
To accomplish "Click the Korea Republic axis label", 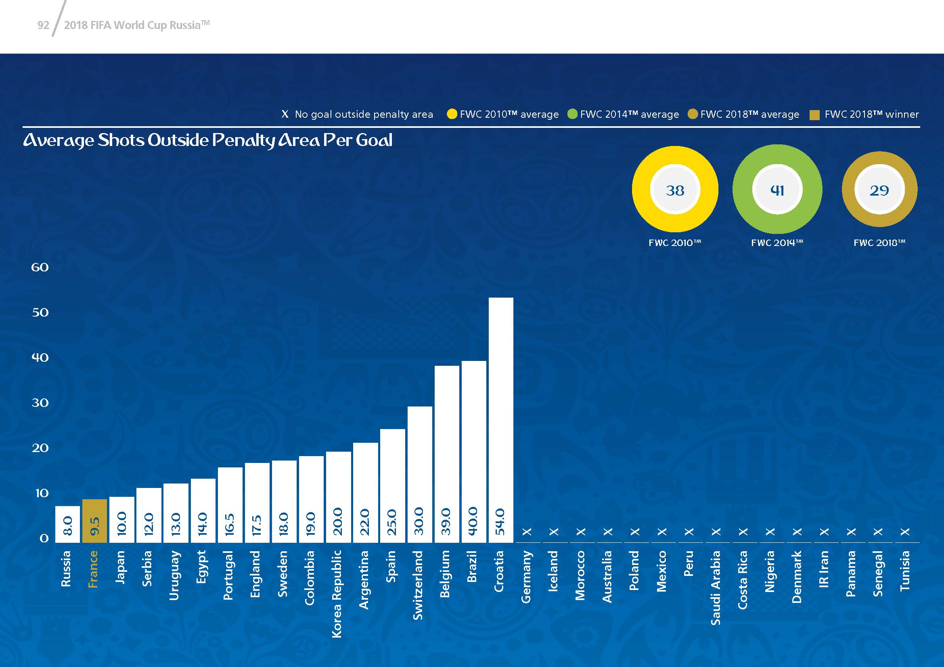I will click(x=337, y=594).
